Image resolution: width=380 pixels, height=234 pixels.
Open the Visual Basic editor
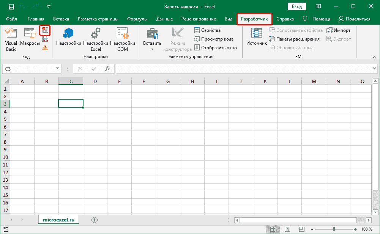pos(11,40)
